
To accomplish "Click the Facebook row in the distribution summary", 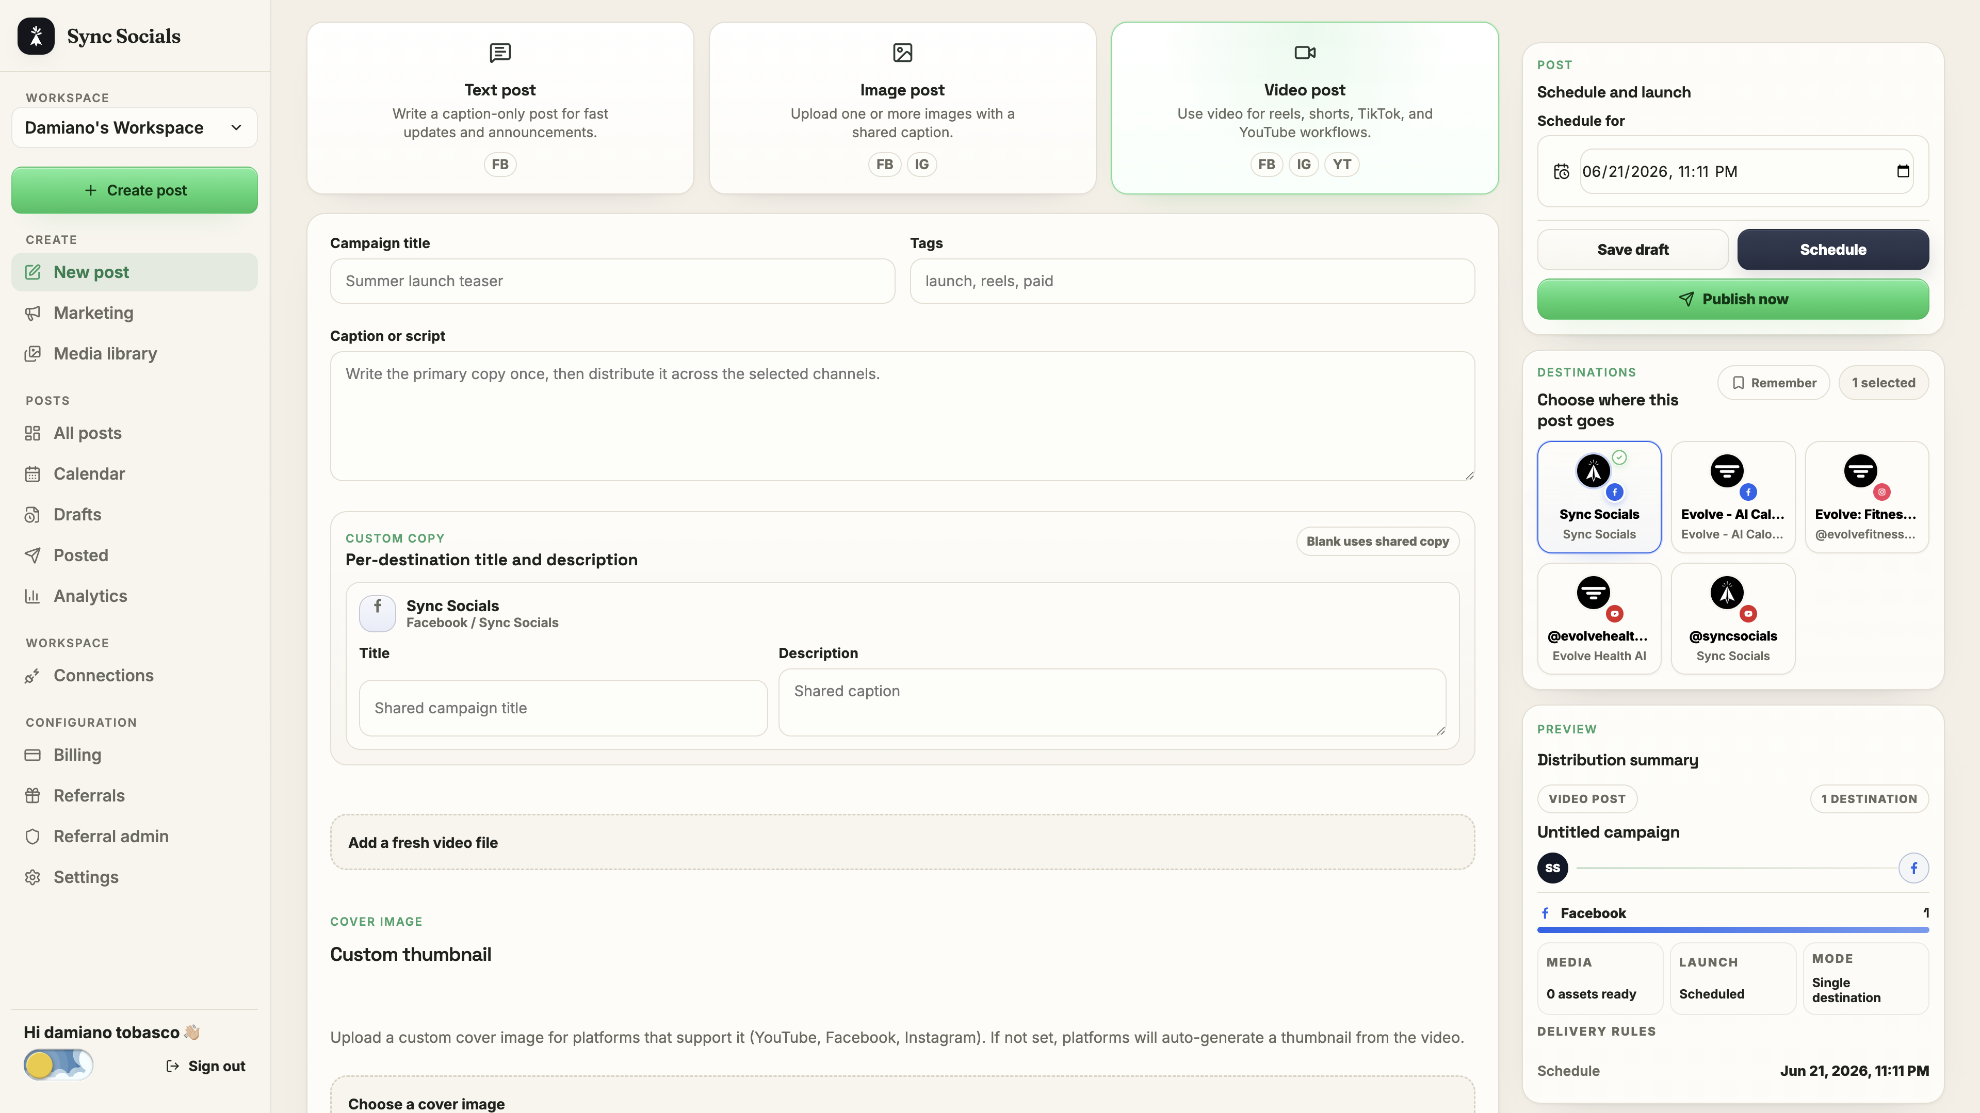I will click(1732, 913).
